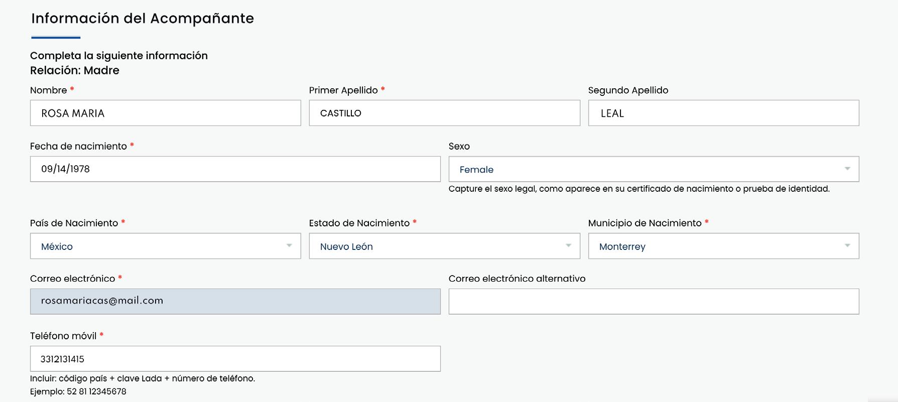Click the Correo electrónico field with rosamariacas@mail.com

point(235,301)
